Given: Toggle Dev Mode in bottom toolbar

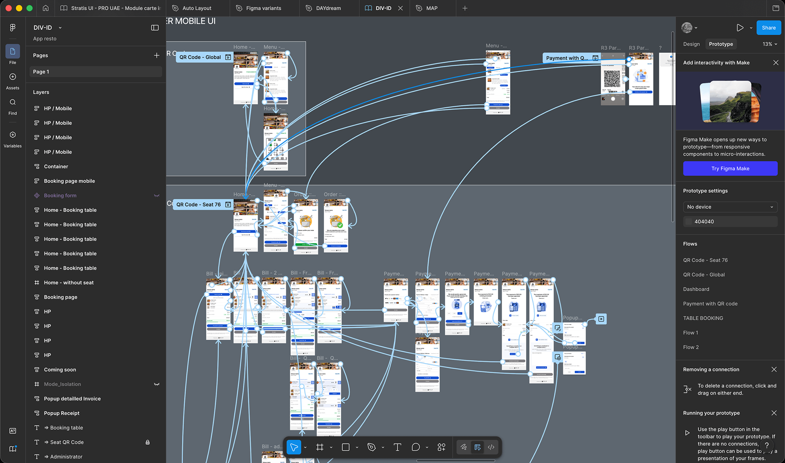Looking at the screenshot, I should coord(491,447).
